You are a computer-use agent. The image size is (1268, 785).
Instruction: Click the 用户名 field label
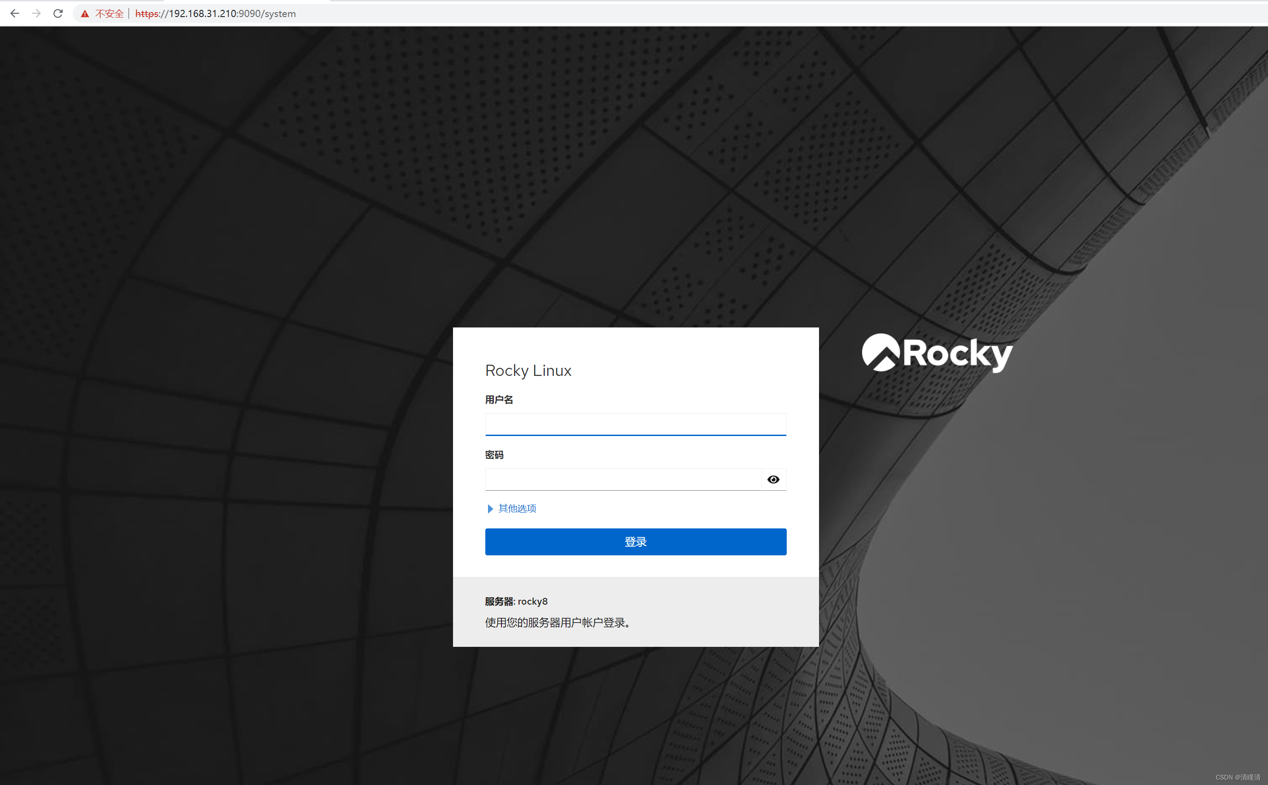tap(499, 399)
